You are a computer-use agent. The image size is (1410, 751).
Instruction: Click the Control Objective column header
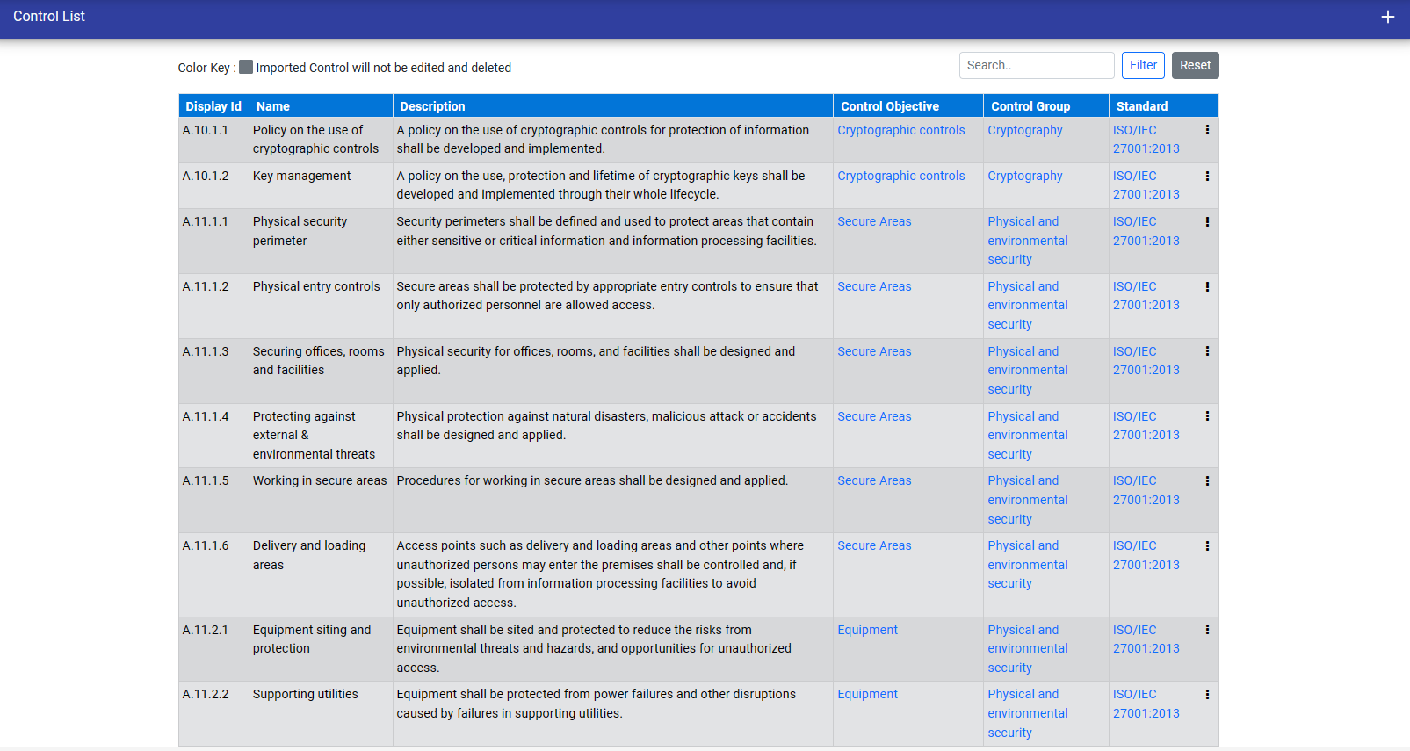point(889,106)
